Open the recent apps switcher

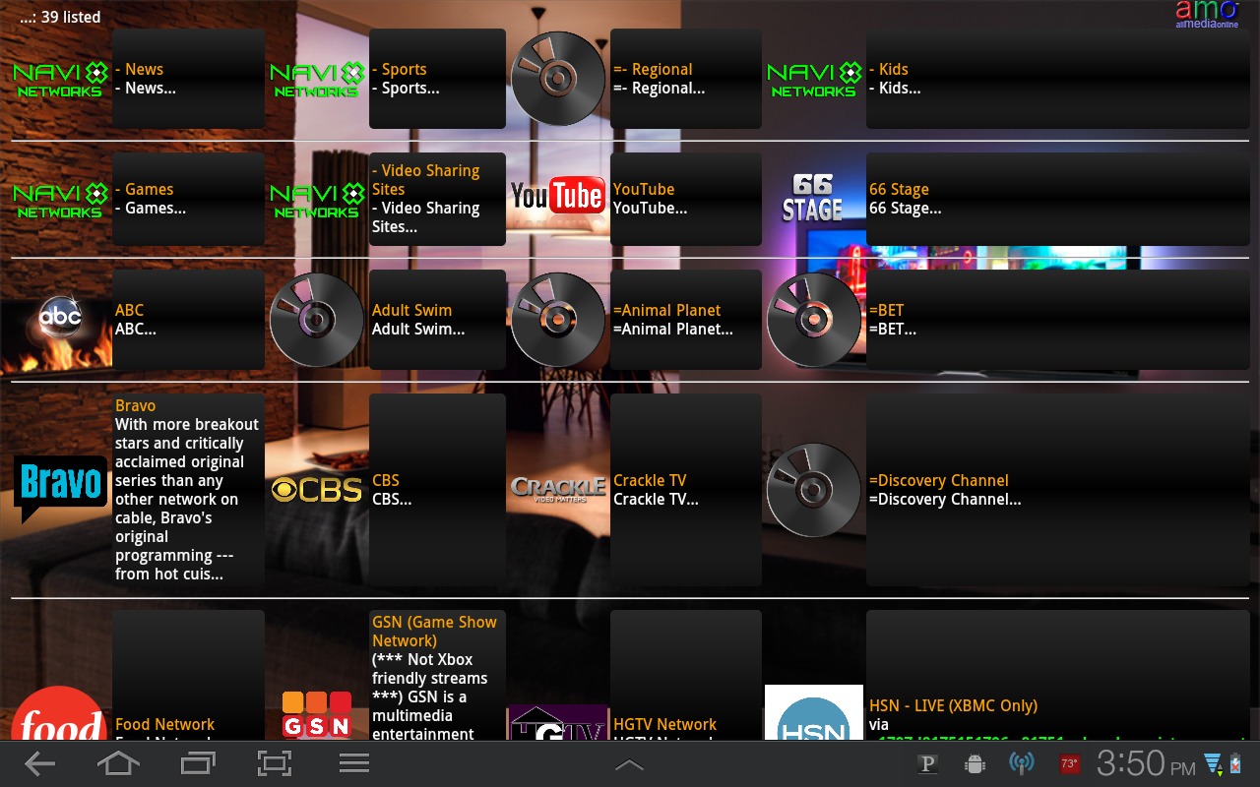pyautogui.click(x=197, y=763)
